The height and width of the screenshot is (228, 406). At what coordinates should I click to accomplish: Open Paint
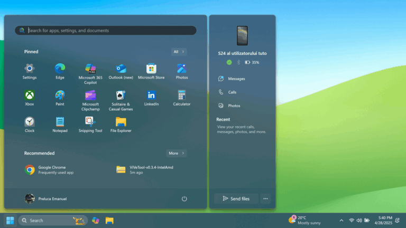[x=60, y=98]
